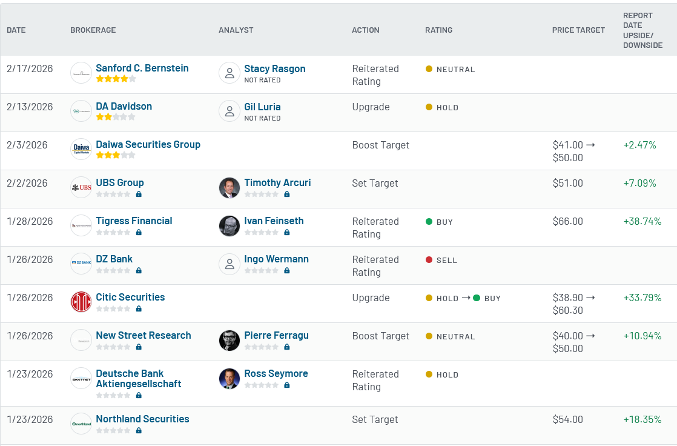
Task: Click the four-star rating under Sanford C. Bernstein
Action: point(116,79)
